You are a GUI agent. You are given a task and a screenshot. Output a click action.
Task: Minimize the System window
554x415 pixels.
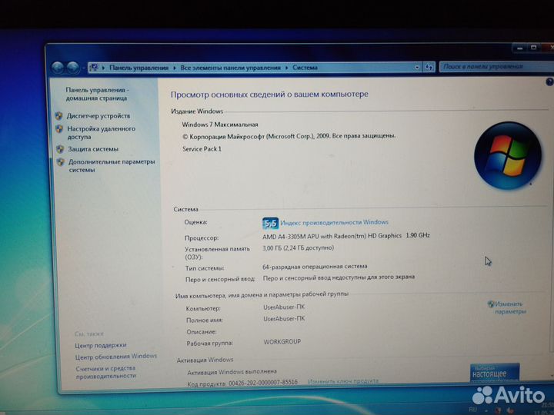(519, 48)
